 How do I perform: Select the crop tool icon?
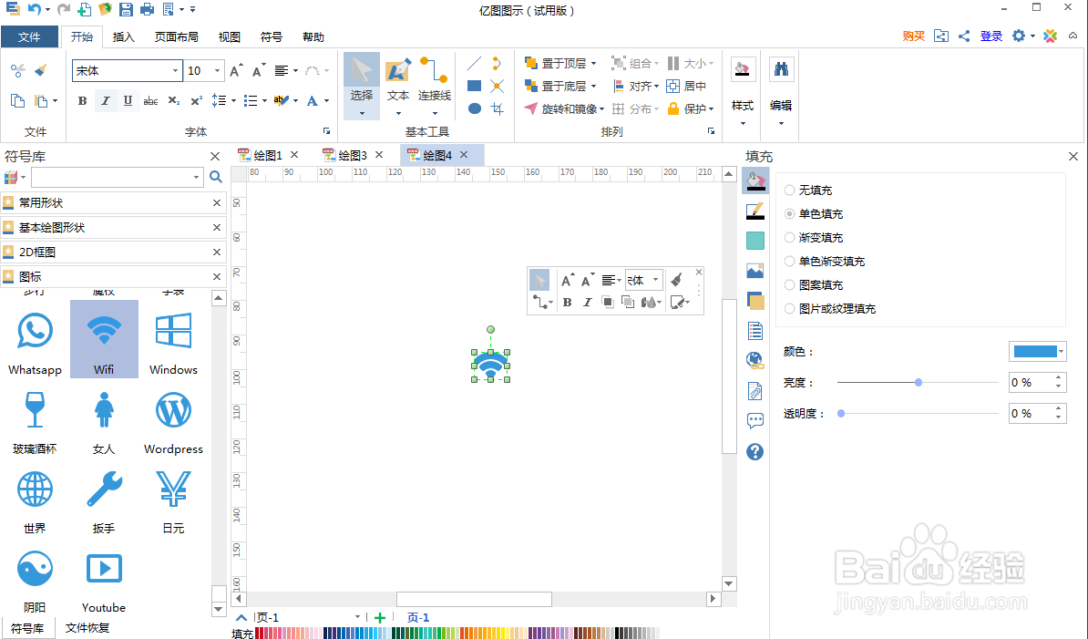(498, 108)
